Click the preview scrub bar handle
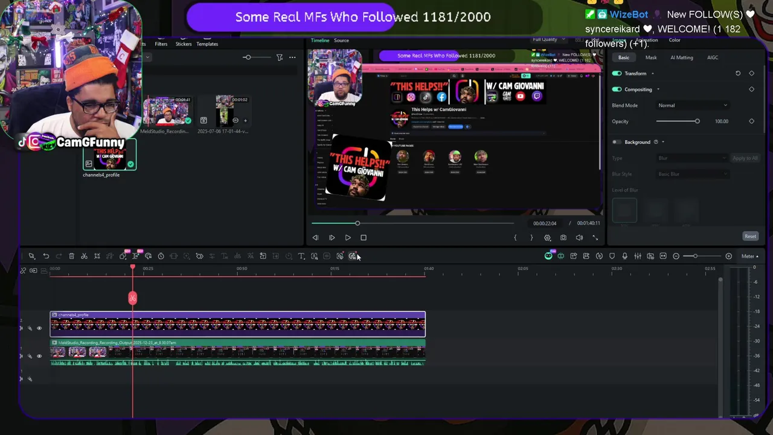 [x=357, y=224]
